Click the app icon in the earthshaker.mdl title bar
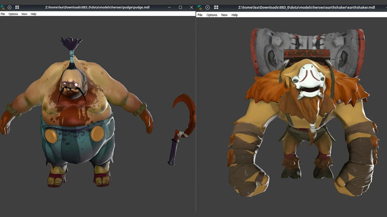Image resolution: width=387 pixels, height=217 pixels. [x=199, y=7]
